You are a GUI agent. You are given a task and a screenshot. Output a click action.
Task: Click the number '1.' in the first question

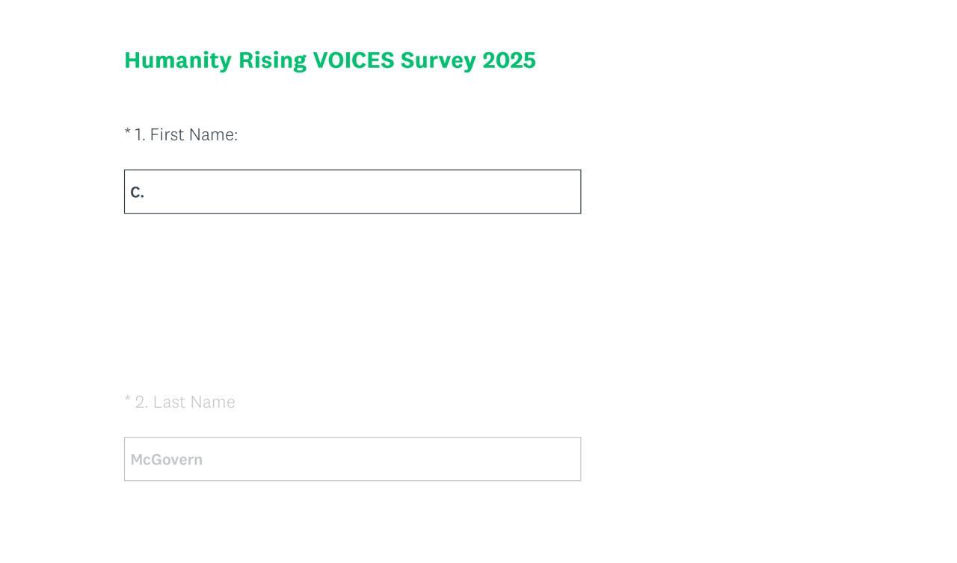click(140, 135)
